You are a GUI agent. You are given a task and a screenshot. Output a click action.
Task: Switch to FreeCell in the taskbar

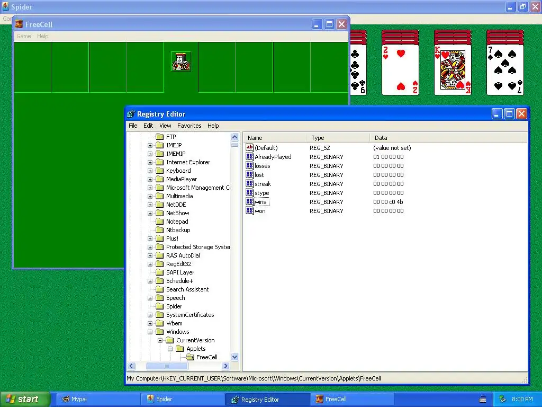pyautogui.click(x=352, y=400)
